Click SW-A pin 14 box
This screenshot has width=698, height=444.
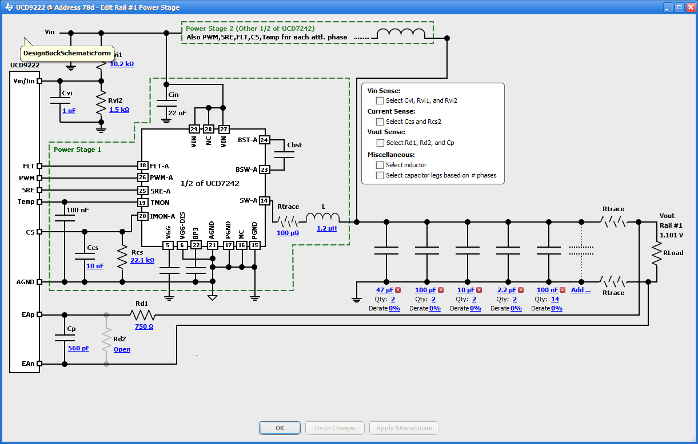pos(264,200)
